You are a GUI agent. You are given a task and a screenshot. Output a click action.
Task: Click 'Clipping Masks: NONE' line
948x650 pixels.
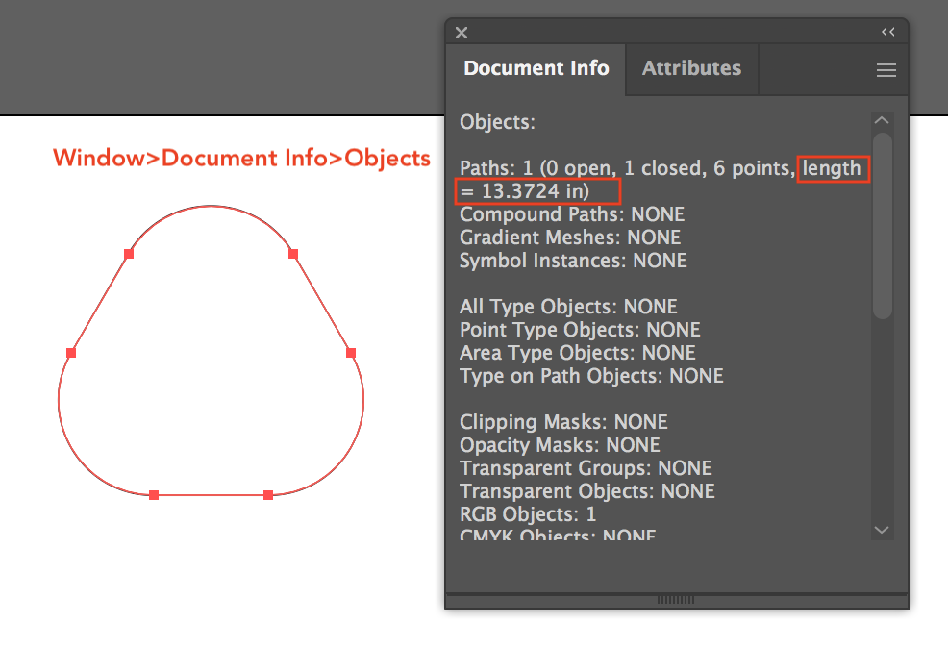pyautogui.click(x=563, y=422)
